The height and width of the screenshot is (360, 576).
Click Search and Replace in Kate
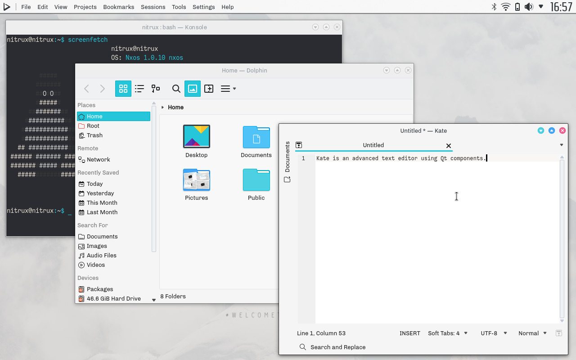(332, 347)
